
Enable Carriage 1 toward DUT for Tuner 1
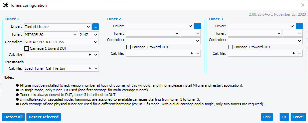pos(26,48)
